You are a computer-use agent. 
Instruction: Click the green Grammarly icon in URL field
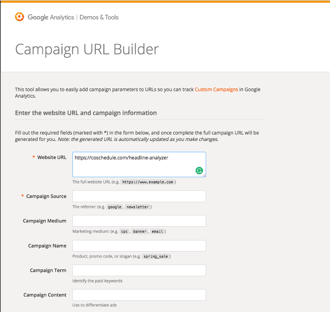[x=199, y=170]
